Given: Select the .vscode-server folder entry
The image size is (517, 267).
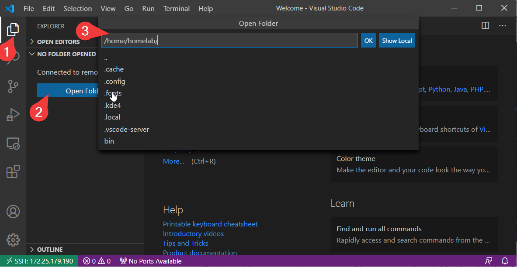Looking at the screenshot, I should point(259,130).
